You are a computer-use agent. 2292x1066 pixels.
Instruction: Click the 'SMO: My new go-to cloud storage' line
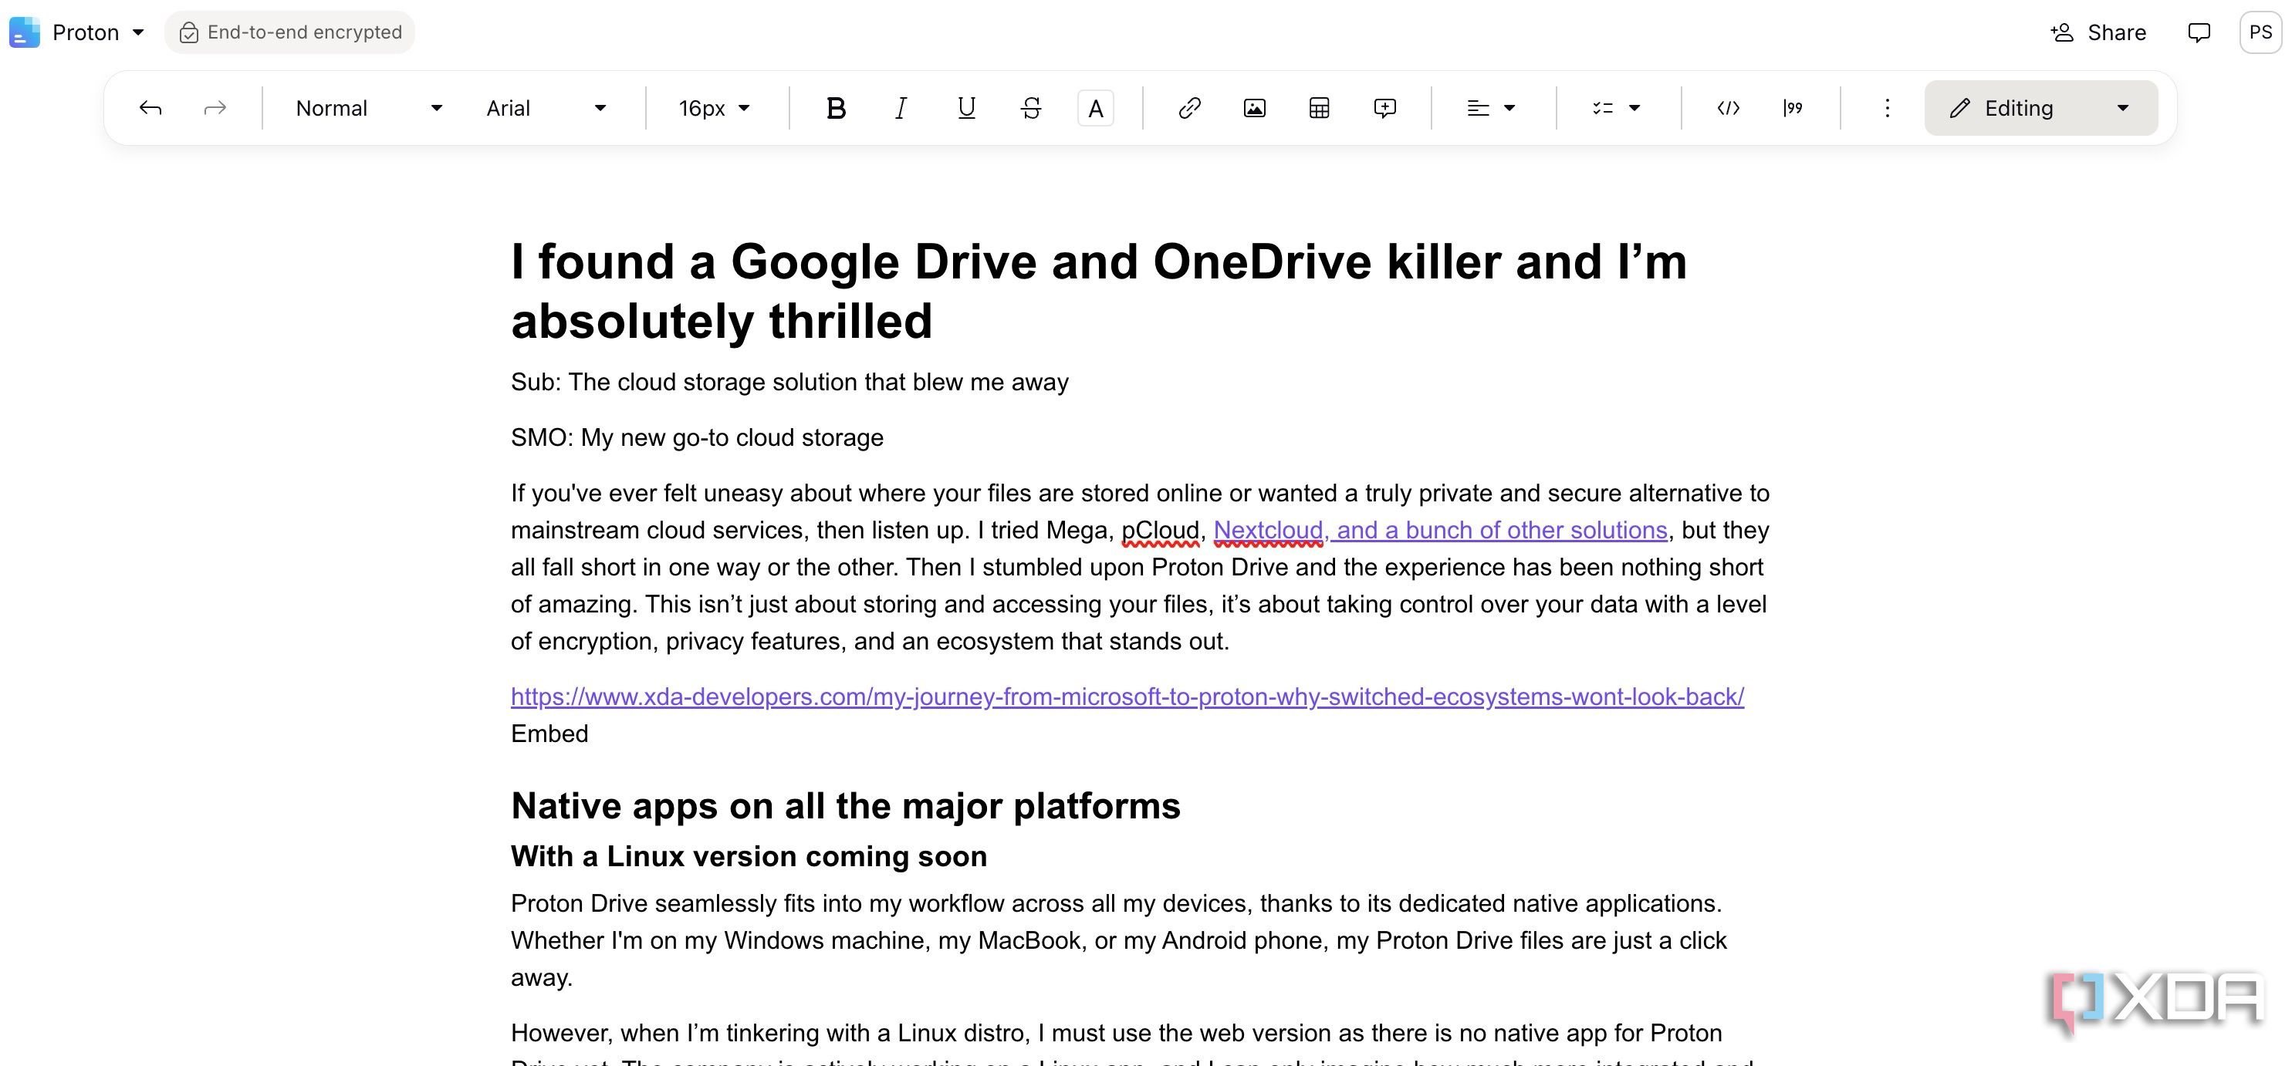point(697,438)
